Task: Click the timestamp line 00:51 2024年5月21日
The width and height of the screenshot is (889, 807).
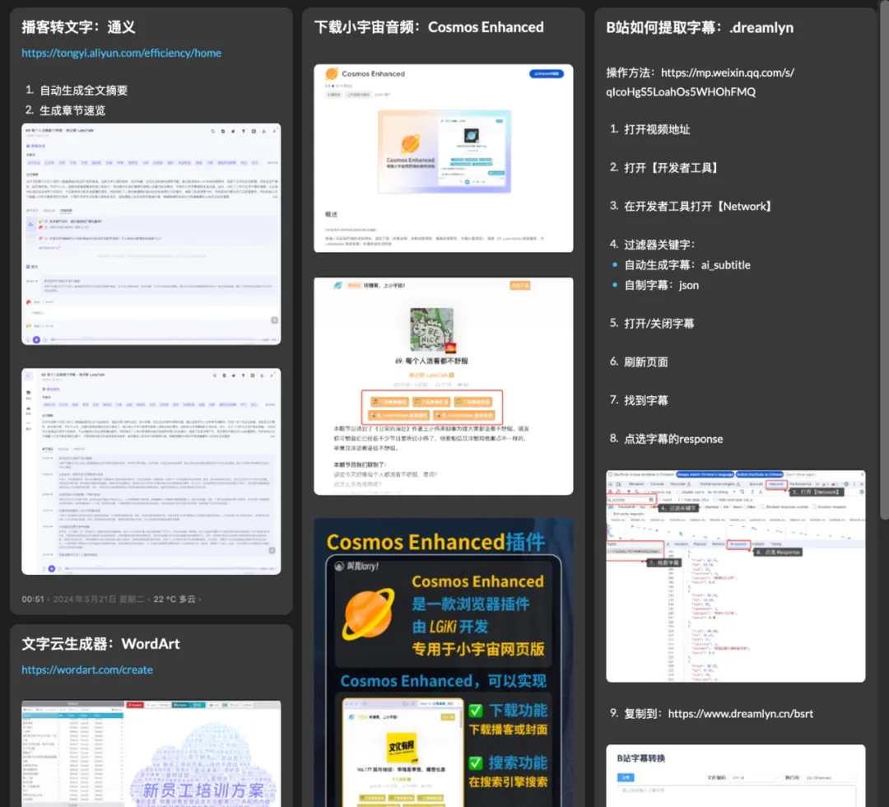Action: (111, 599)
